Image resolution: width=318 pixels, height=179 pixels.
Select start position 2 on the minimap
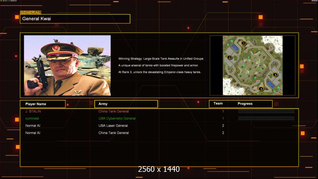pyautogui.click(x=230, y=57)
